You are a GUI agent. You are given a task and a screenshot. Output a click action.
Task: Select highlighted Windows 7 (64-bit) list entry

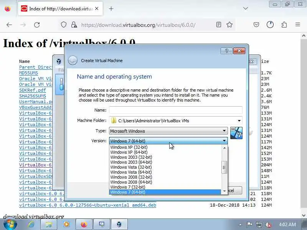point(165,192)
